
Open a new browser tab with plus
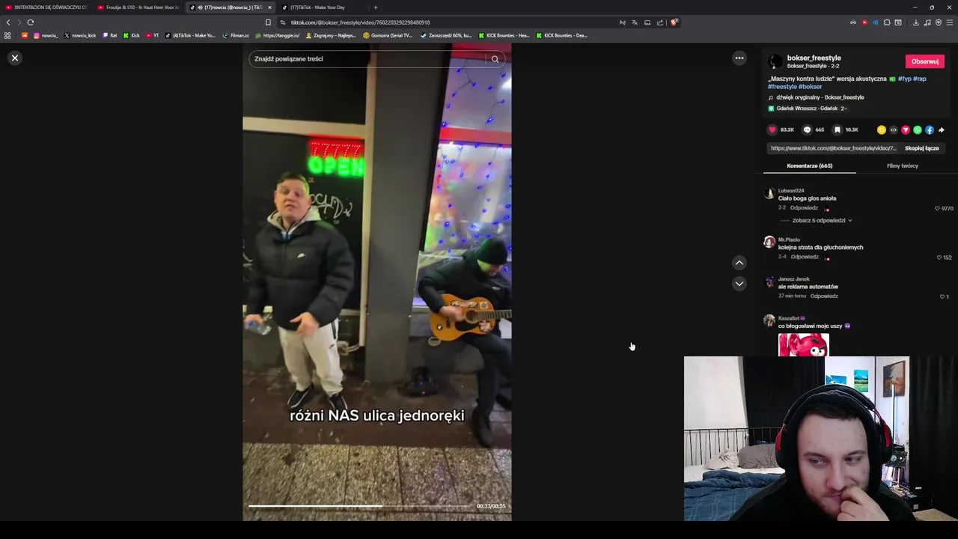[376, 7]
